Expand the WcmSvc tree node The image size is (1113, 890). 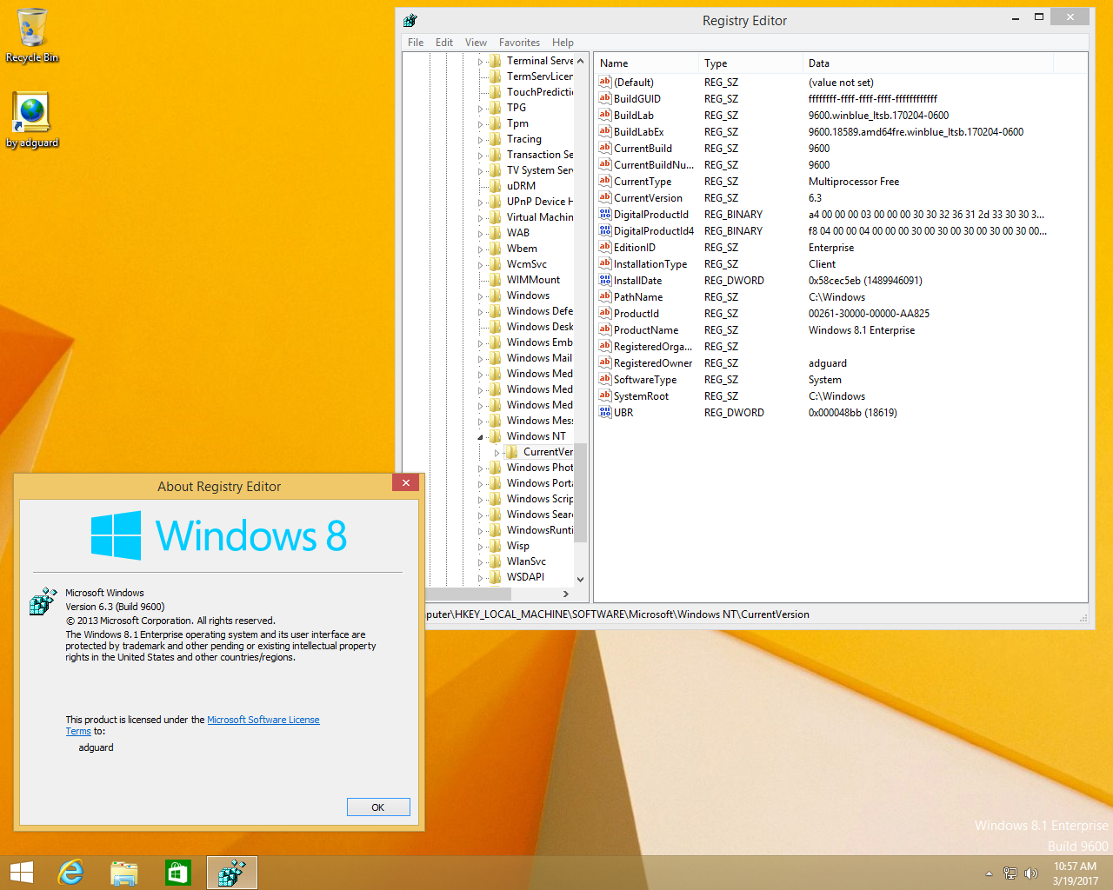pyautogui.click(x=480, y=265)
